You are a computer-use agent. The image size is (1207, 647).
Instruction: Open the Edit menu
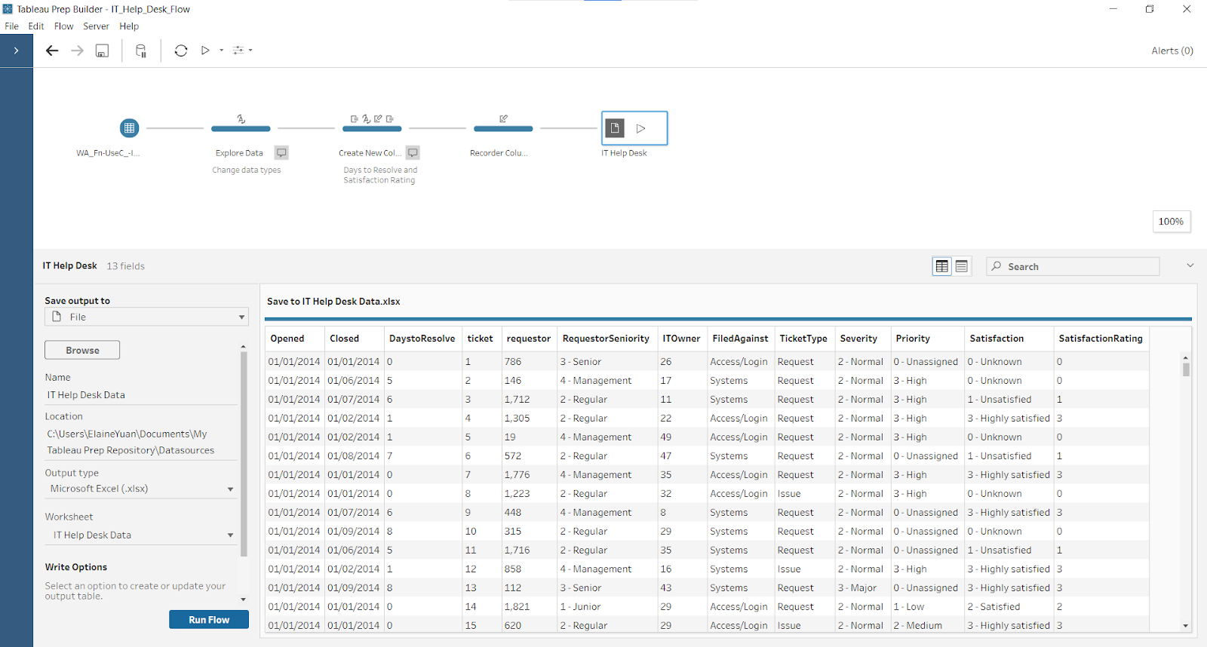click(36, 26)
